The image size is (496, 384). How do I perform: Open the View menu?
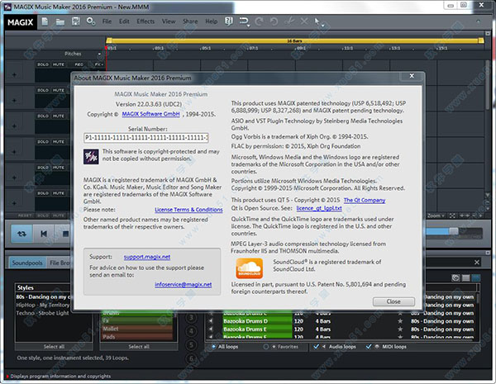tap(169, 21)
